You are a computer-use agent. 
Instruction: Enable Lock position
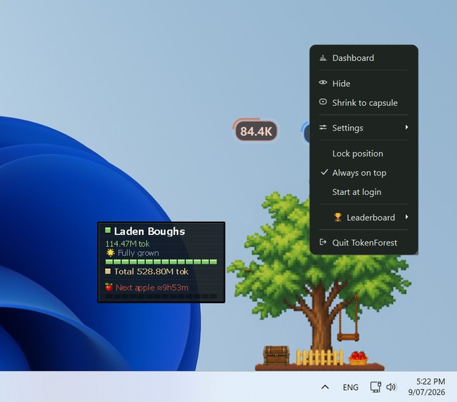(364, 154)
